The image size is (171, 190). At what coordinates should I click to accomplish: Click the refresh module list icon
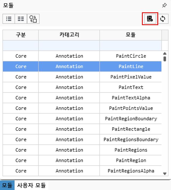click(162, 19)
